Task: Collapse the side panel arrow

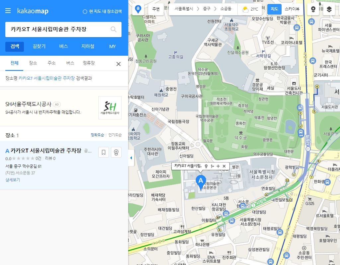Action: [x=131, y=158]
